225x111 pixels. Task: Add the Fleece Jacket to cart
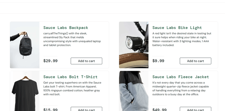(195, 109)
